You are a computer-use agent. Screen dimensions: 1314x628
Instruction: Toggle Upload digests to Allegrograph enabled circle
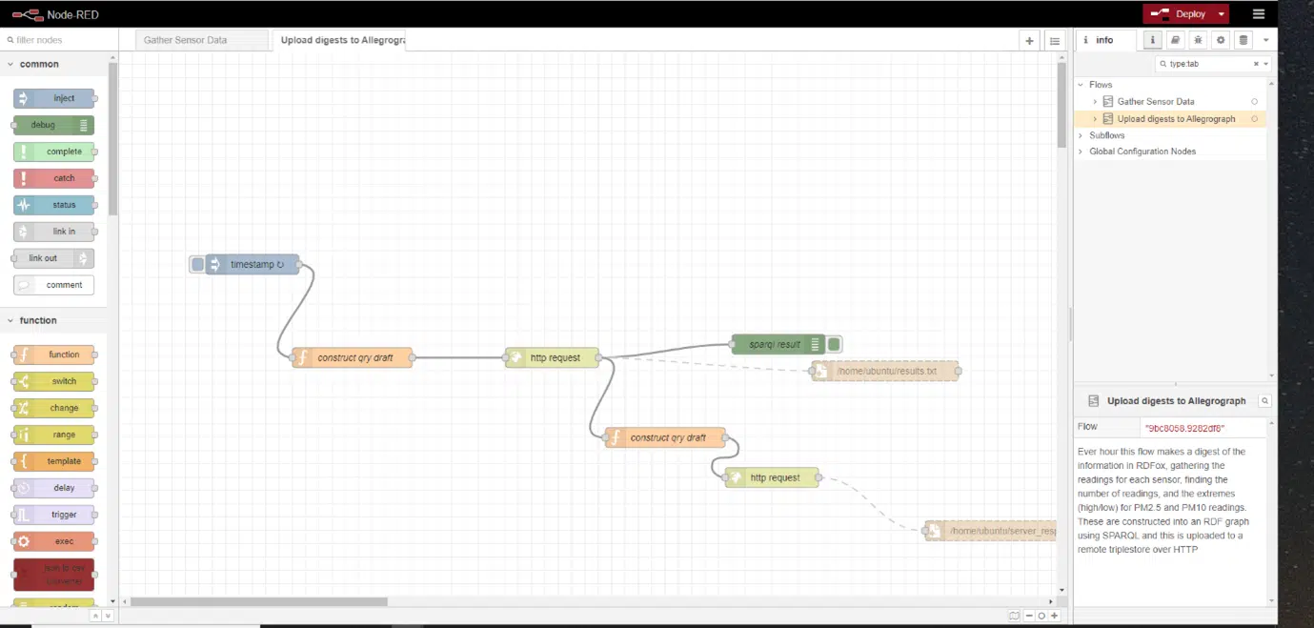click(1254, 119)
